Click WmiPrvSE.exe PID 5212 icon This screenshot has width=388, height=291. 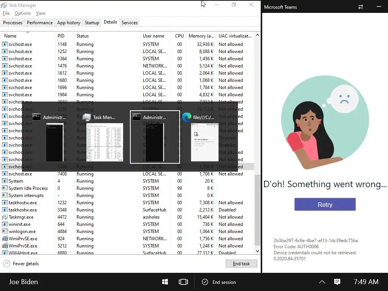(x=5, y=246)
